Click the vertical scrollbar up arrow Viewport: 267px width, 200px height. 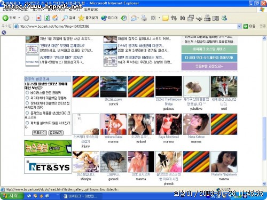coord(264,38)
